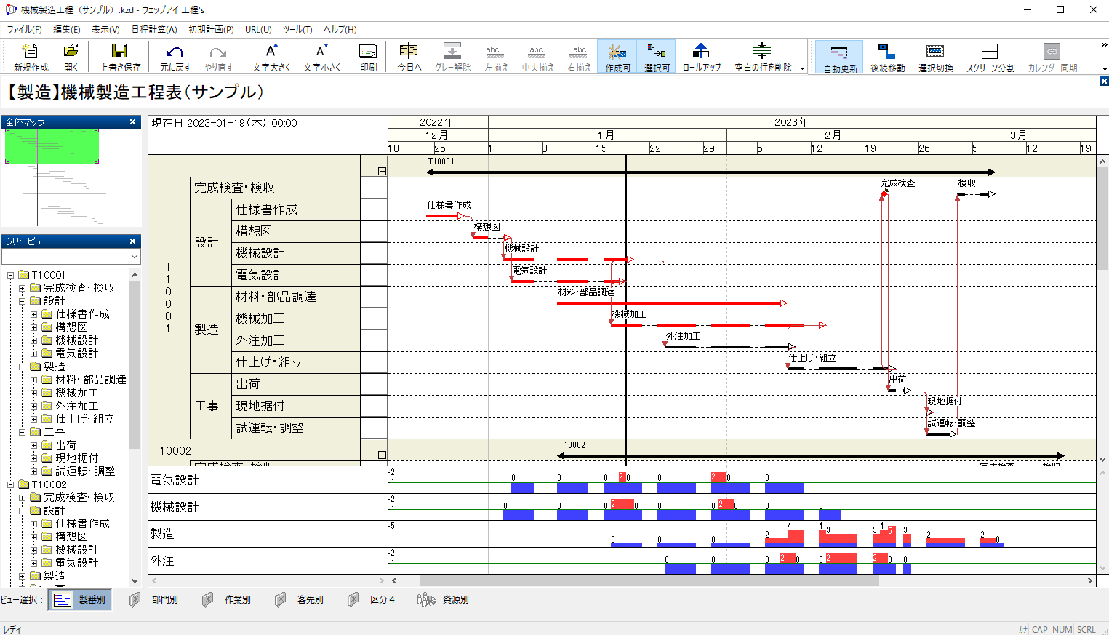Click the スクリーン分割 split screen icon

pos(989,56)
